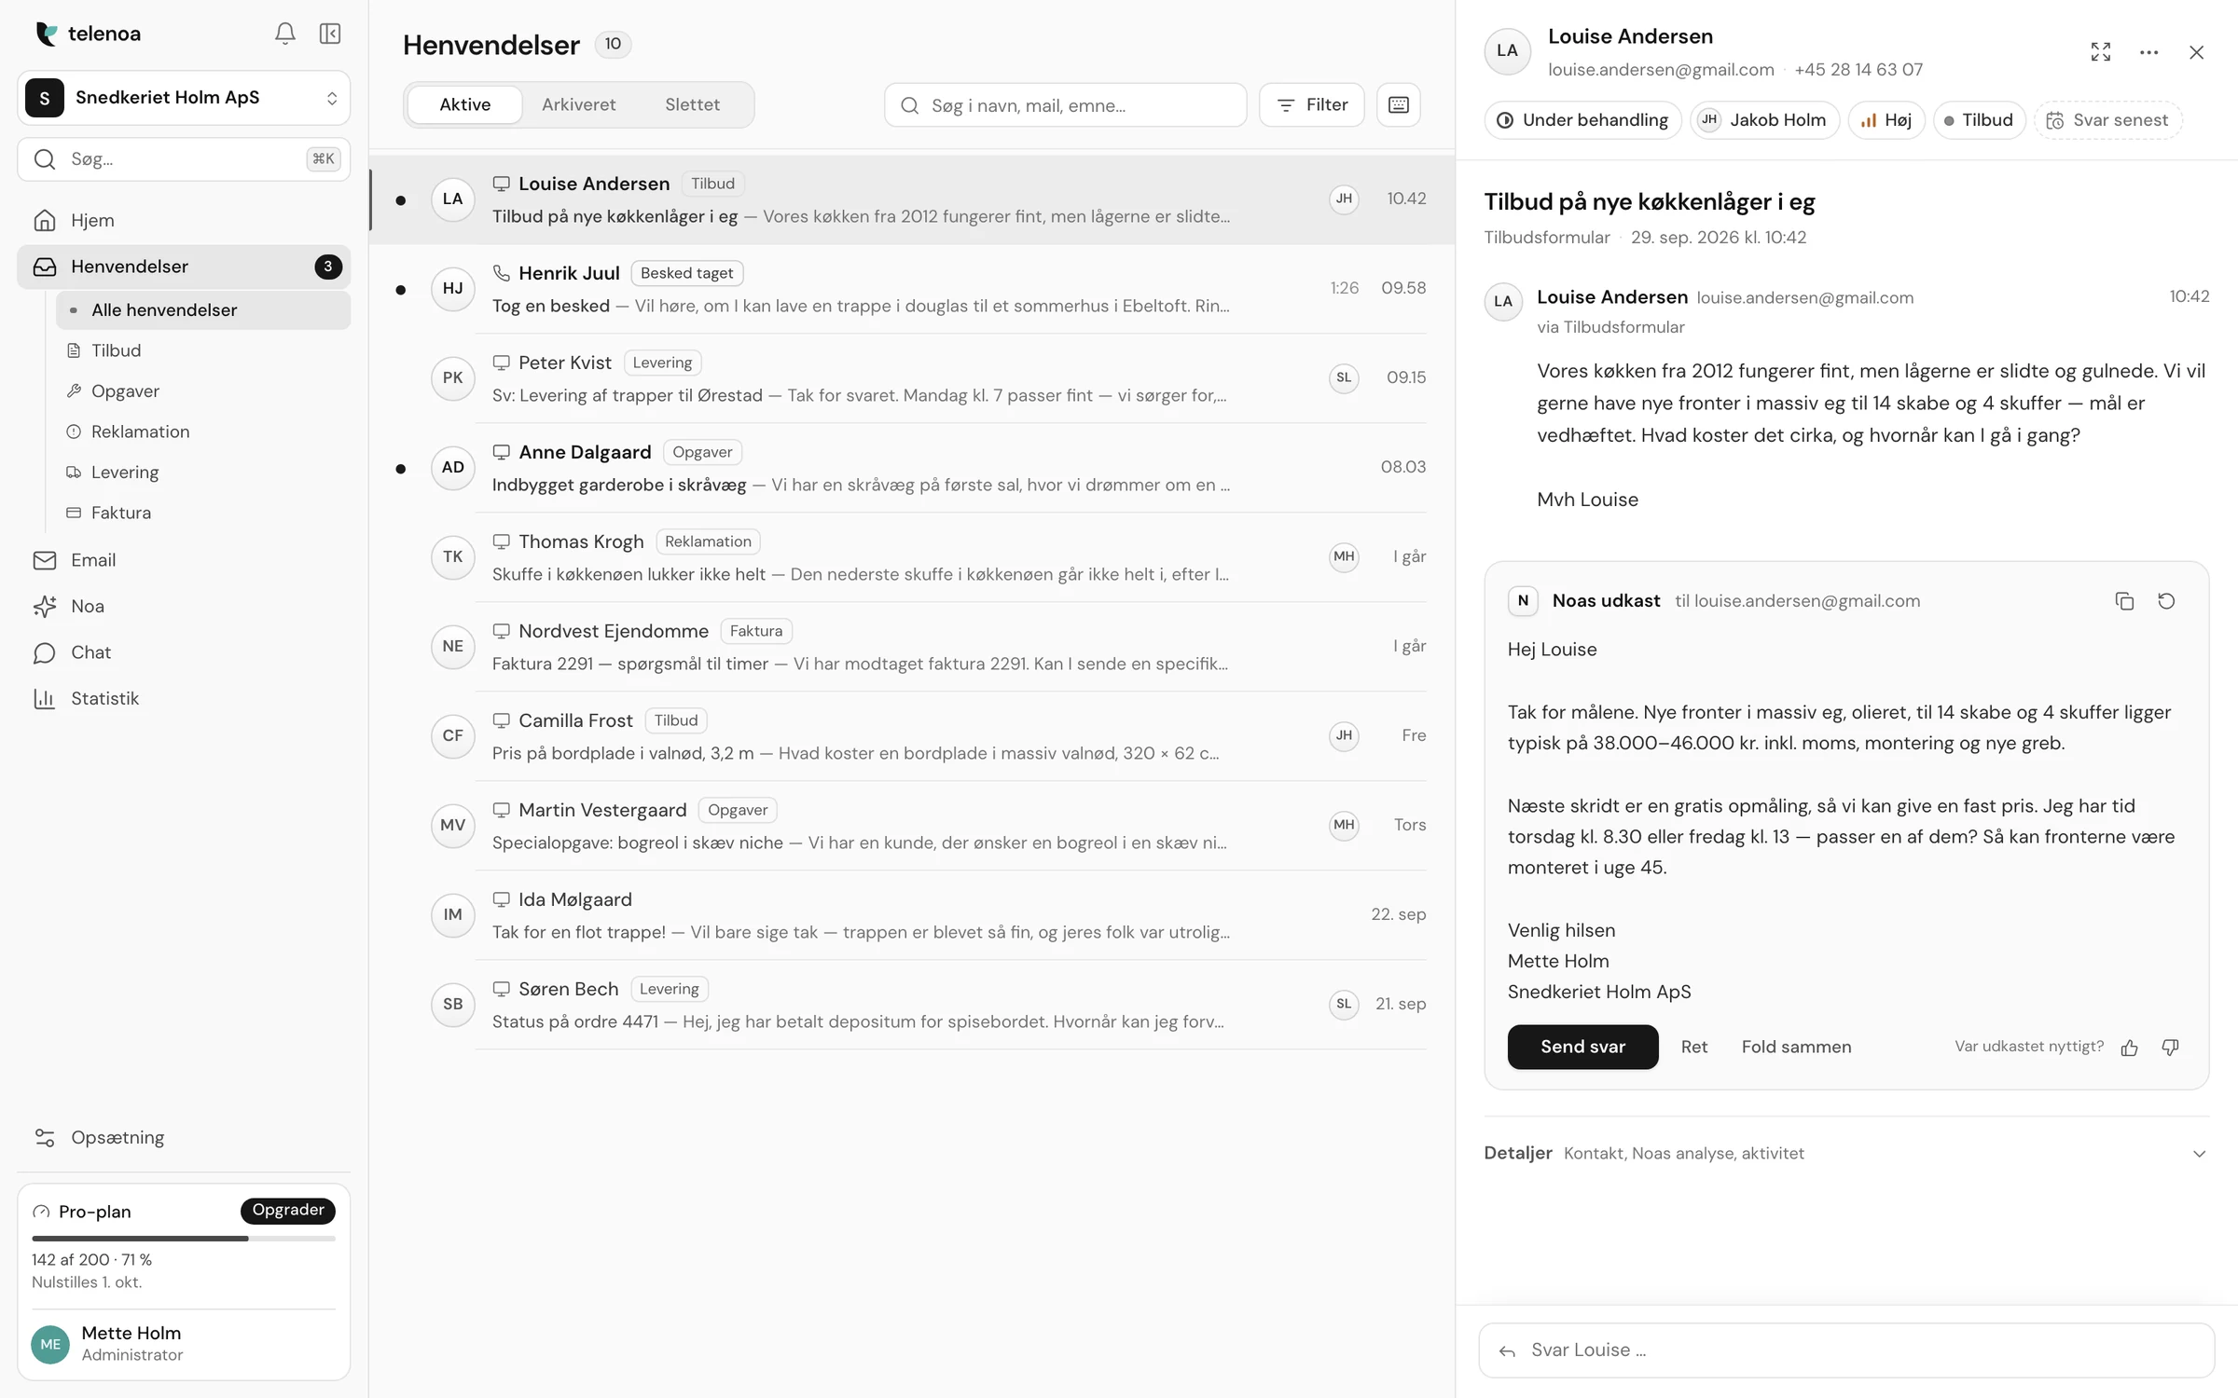Click Ret to edit the draft
The width and height of the screenshot is (2238, 1398).
(1693, 1047)
